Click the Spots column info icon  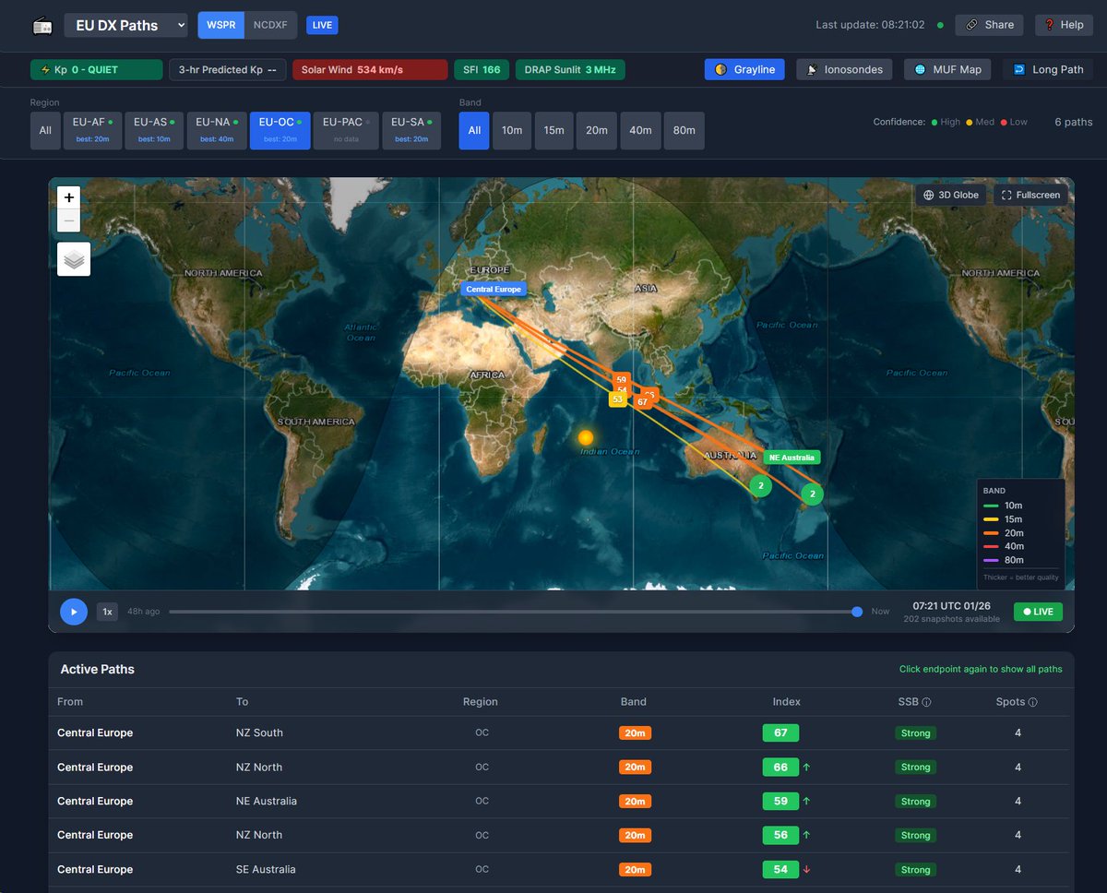click(1032, 702)
